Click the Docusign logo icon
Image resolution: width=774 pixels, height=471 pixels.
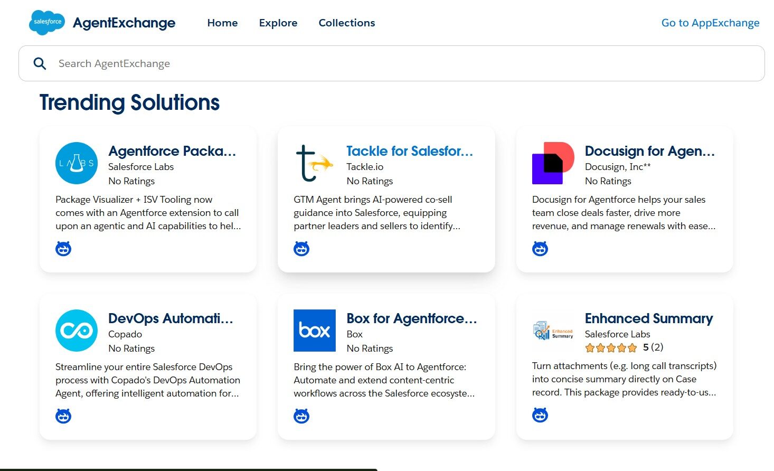(553, 163)
